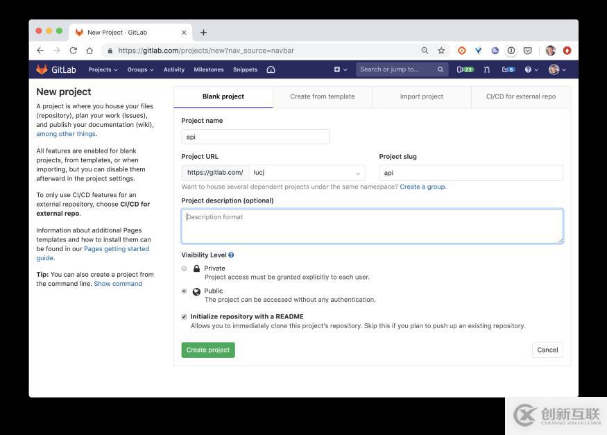Click the Pocket extension icon

pos(528,51)
